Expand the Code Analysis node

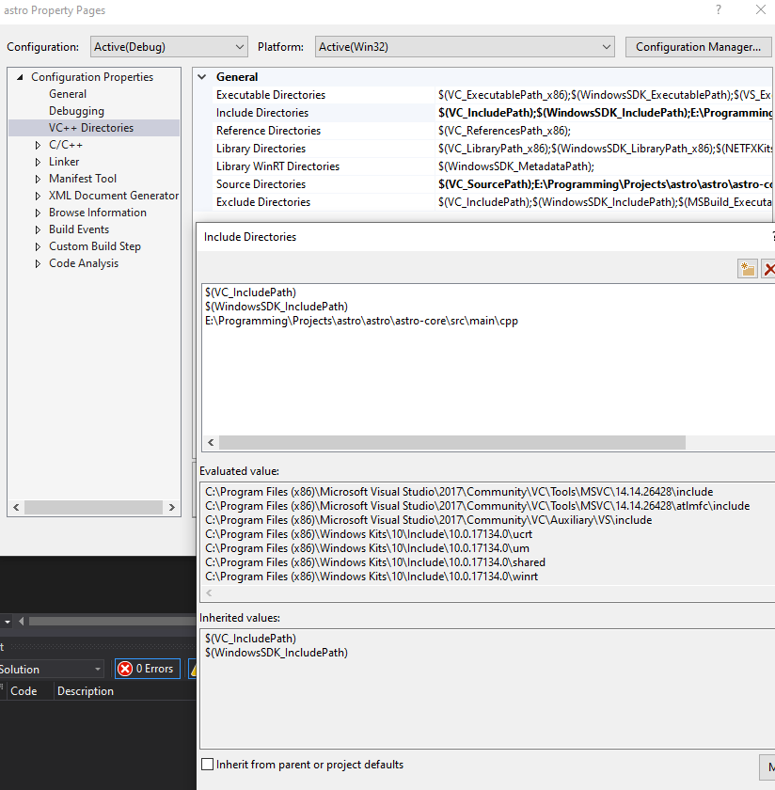coord(38,263)
